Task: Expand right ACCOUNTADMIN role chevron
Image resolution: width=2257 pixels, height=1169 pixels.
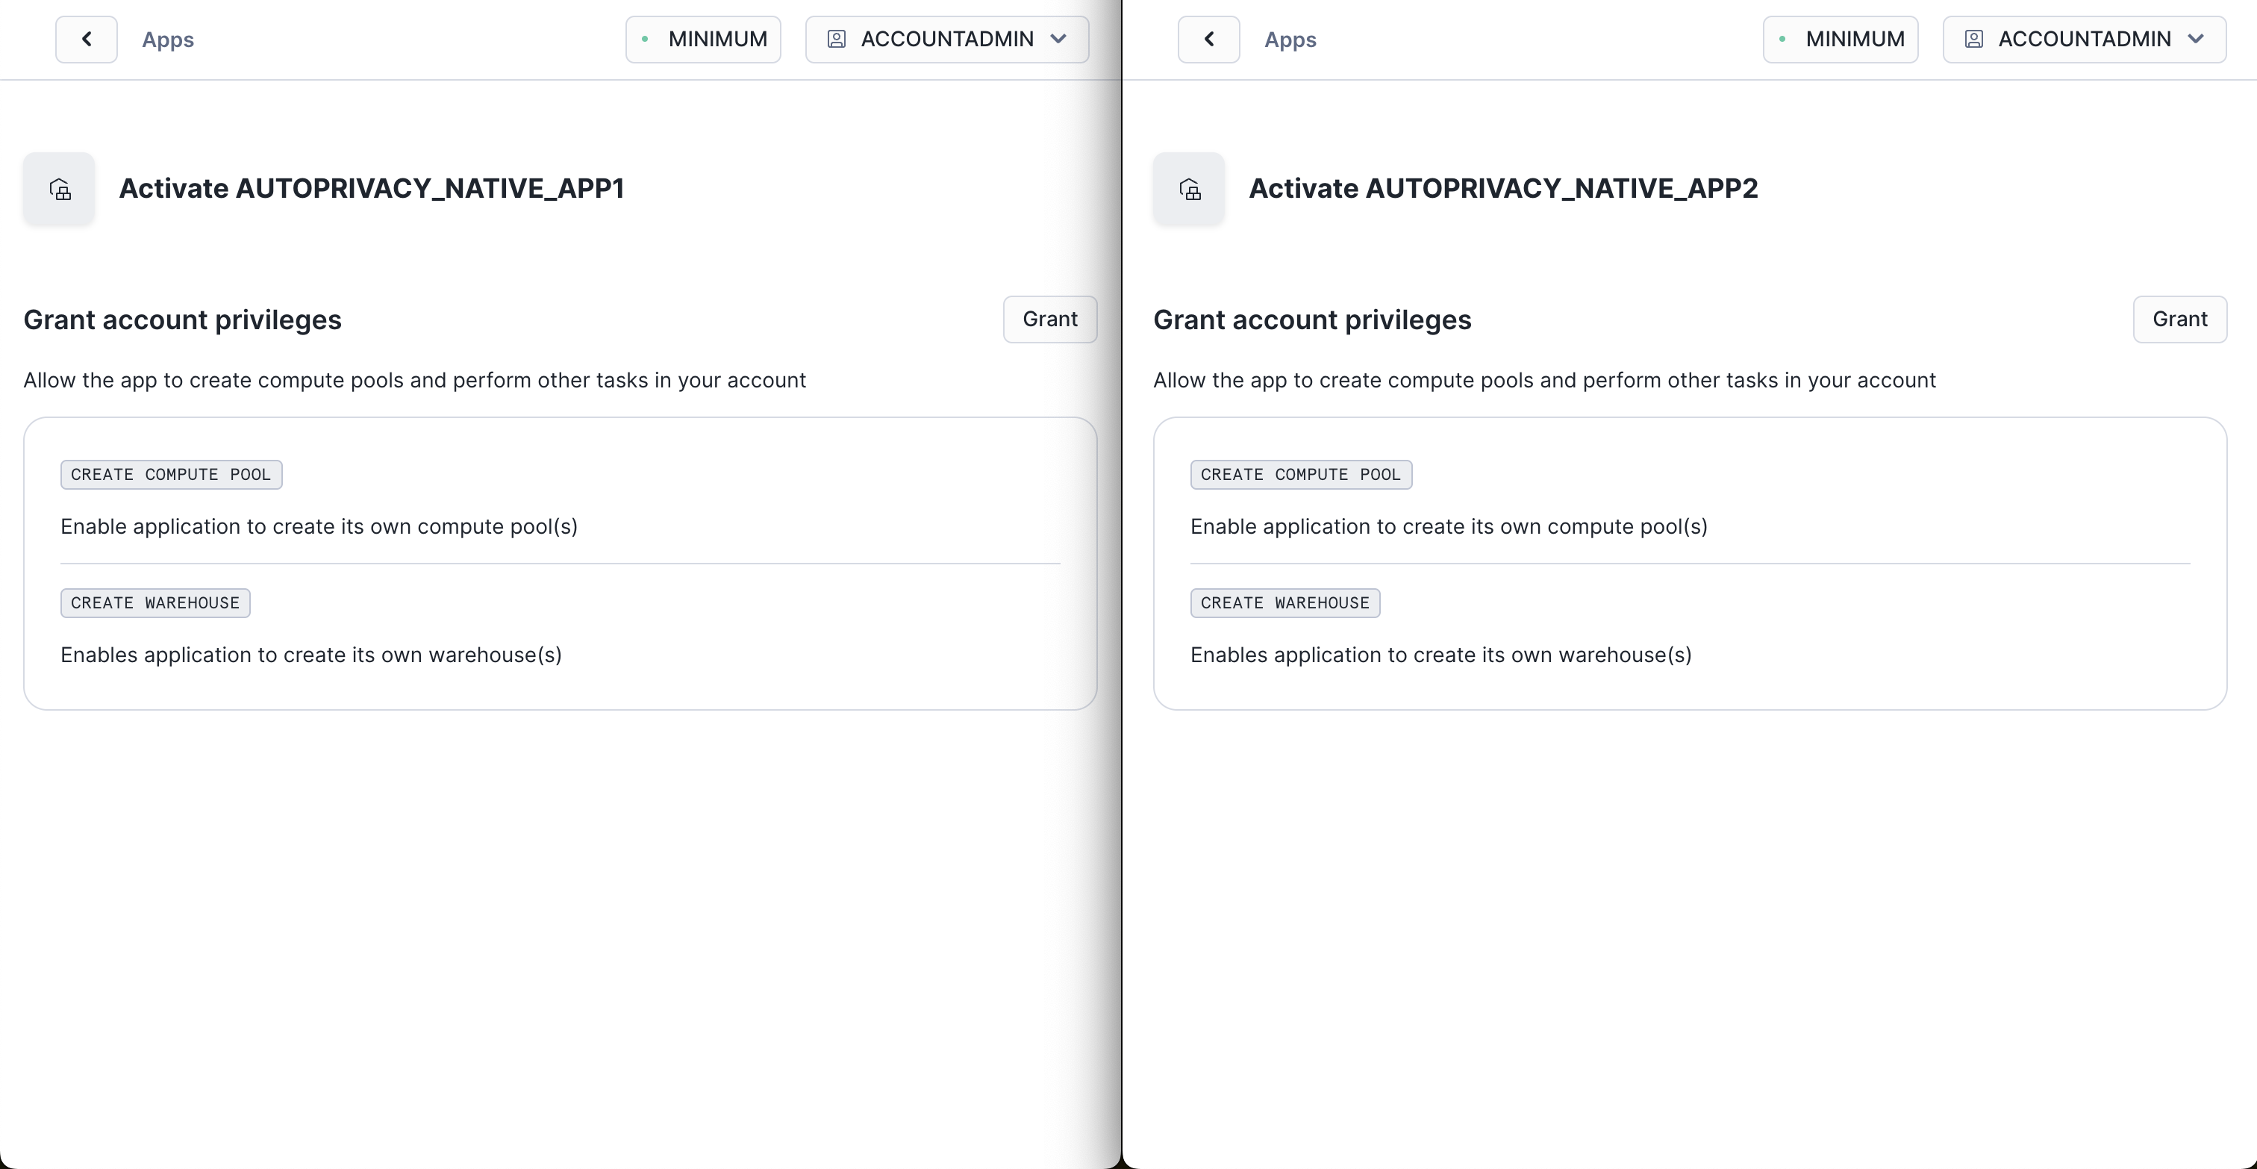Action: tap(2196, 40)
